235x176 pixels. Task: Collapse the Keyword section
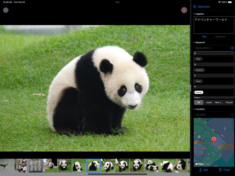click(194, 42)
